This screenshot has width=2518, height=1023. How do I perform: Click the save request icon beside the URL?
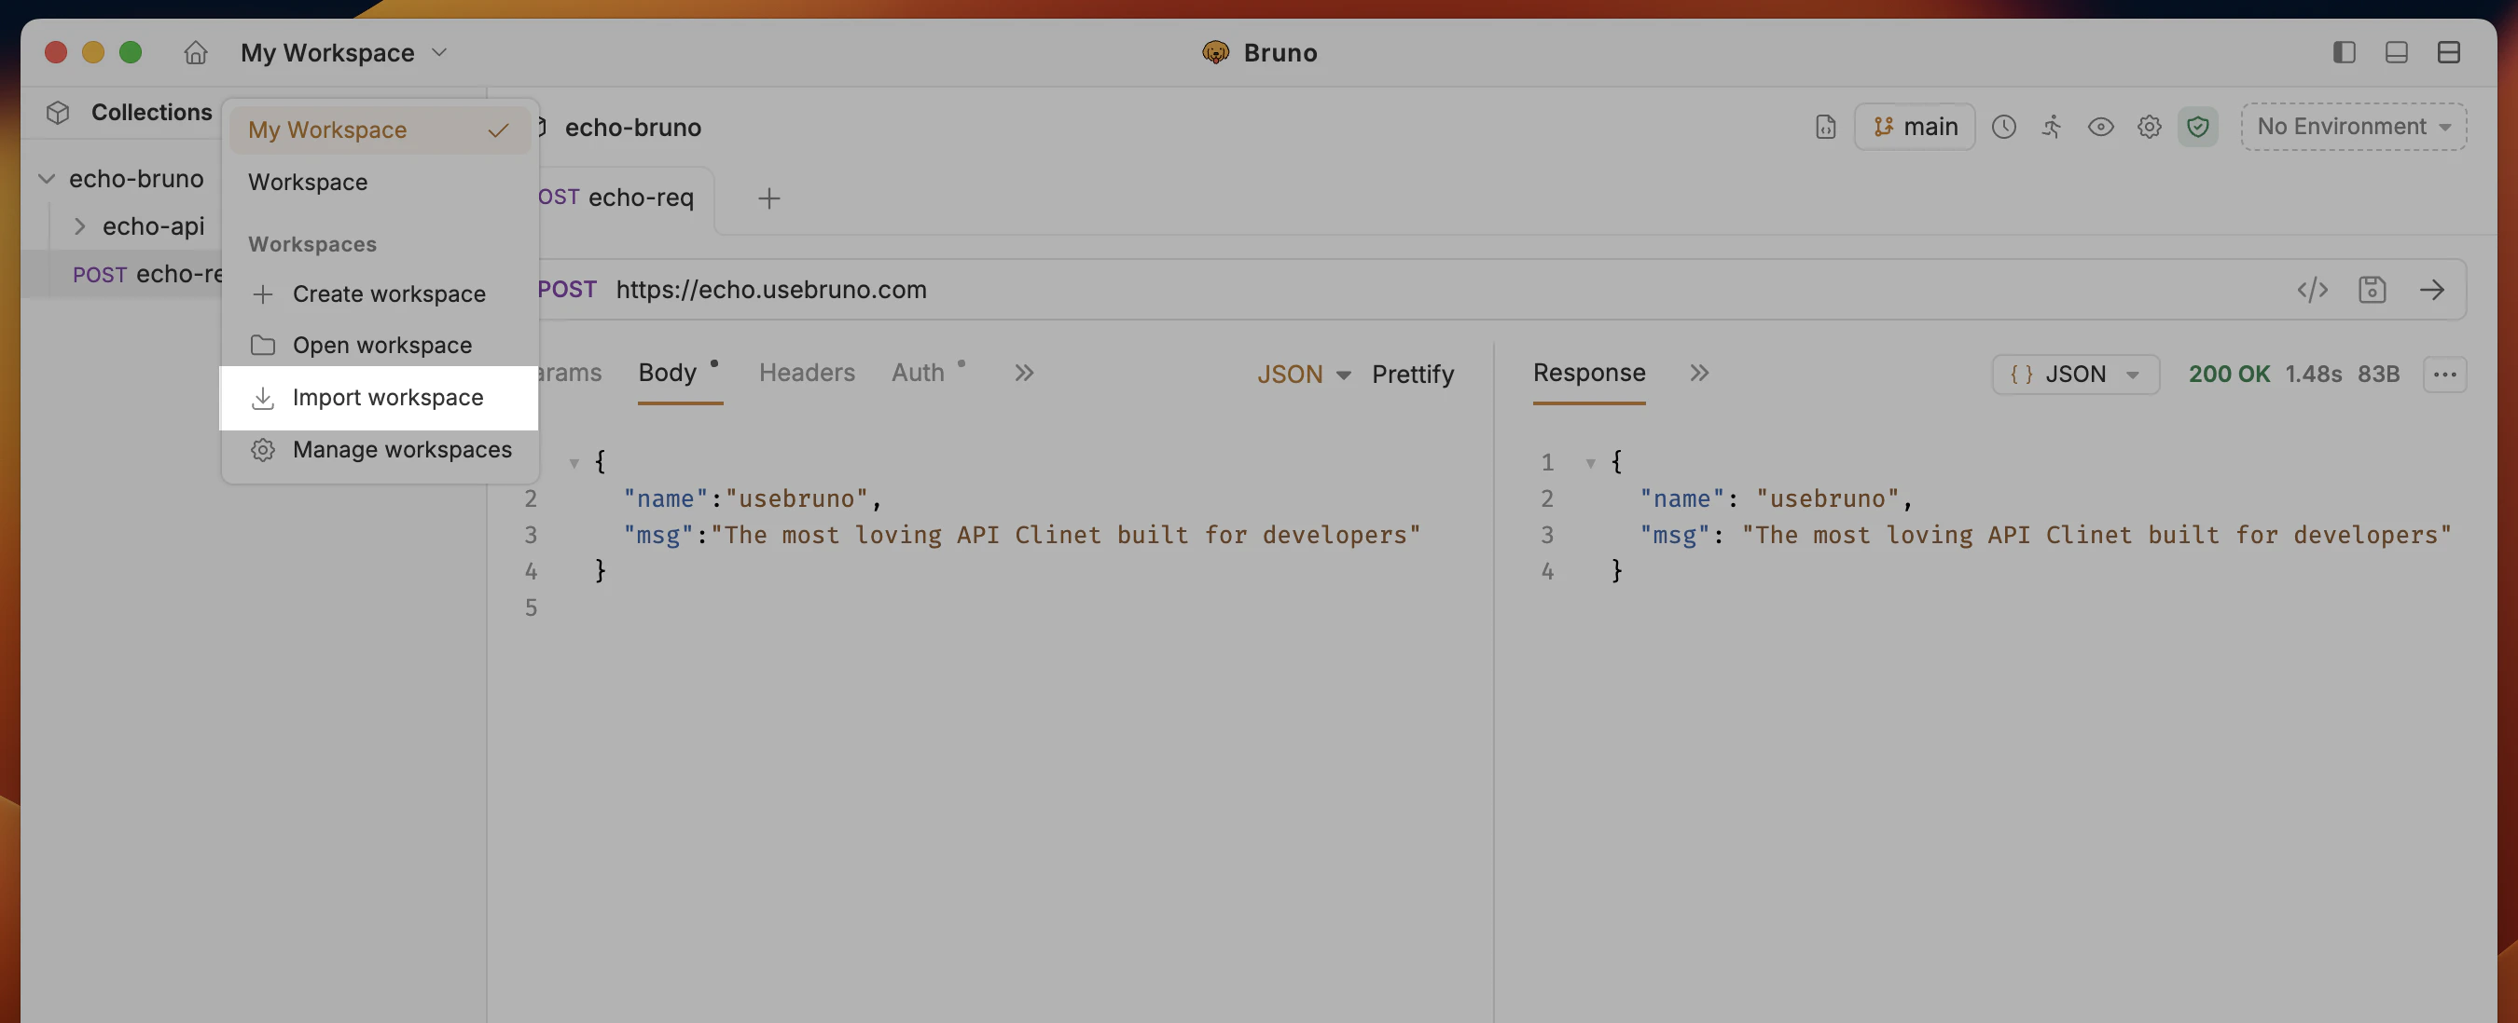click(2373, 289)
